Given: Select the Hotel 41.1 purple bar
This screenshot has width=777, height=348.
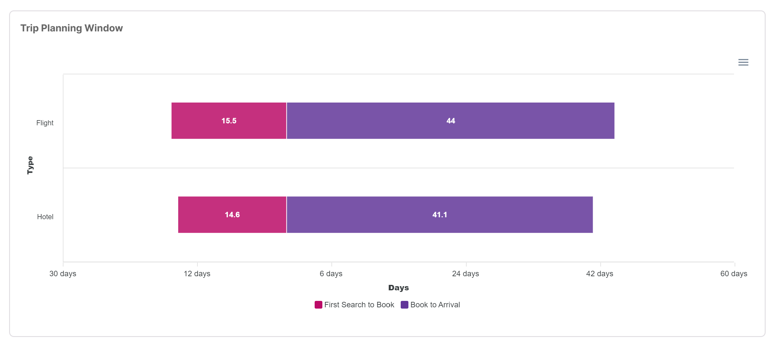Looking at the screenshot, I should (x=440, y=215).
